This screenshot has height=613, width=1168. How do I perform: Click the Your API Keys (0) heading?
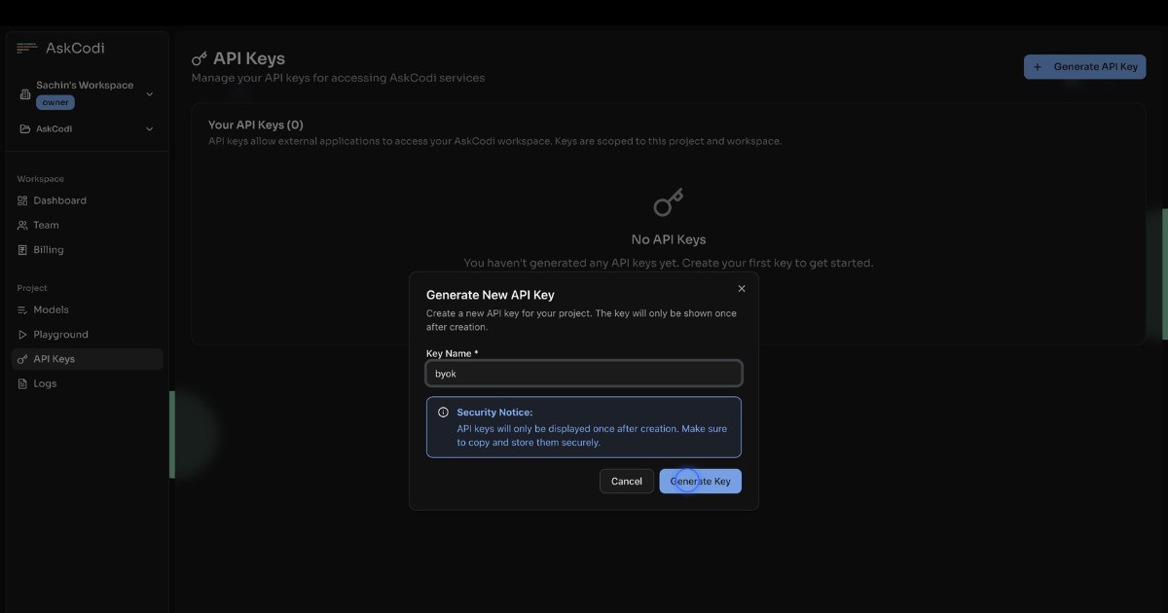point(256,125)
